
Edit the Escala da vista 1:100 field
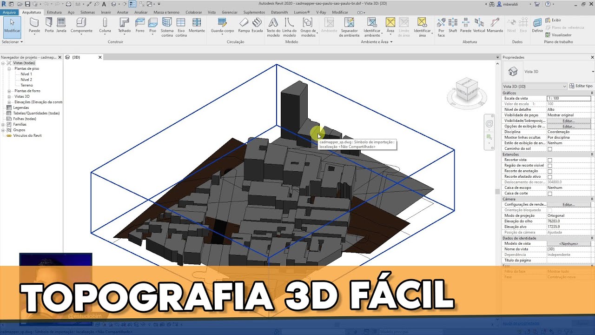(569, 99)
